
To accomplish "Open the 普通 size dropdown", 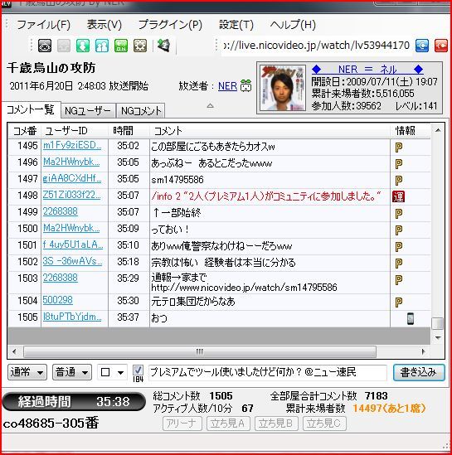I will [x=72, y=372].
